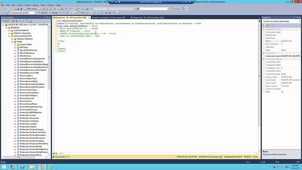Image resolution: width=302 pixels, height=170 pixels.
Task: Switch to the QueryProcessingOrd tab
Action: tap(109, 17)
